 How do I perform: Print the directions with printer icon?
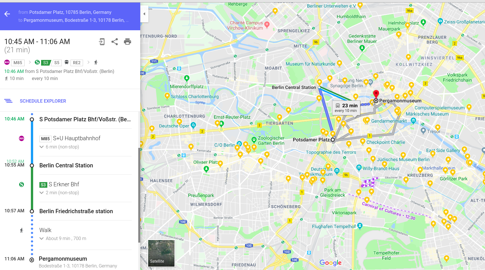[127, 42]
